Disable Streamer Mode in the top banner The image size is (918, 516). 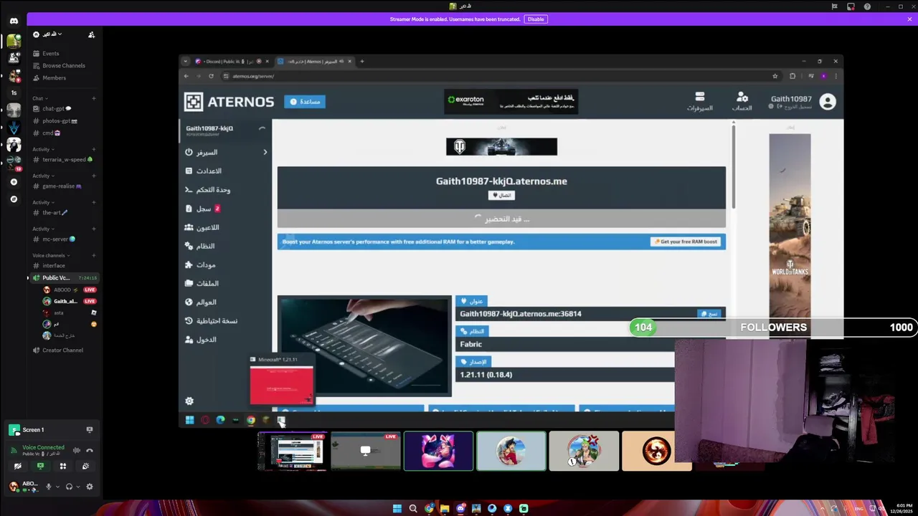(x=536, y=19)
